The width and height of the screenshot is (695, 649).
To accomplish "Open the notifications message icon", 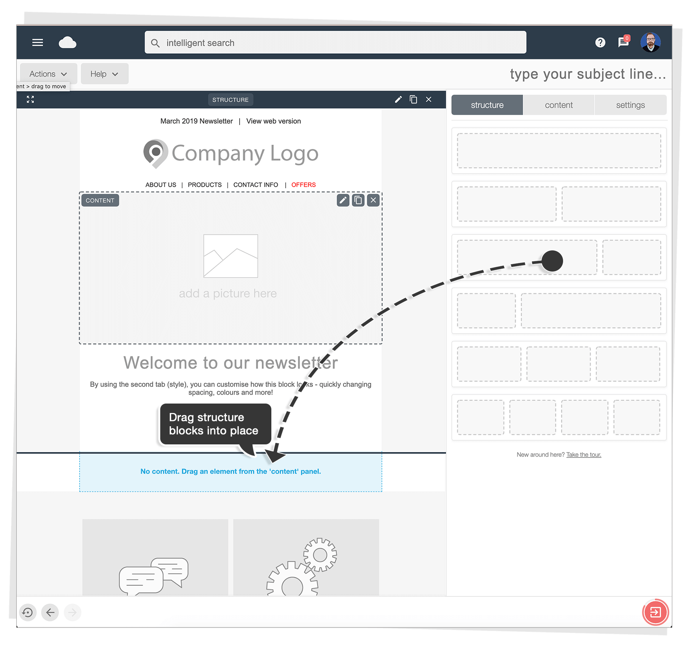I will point(624,43).
